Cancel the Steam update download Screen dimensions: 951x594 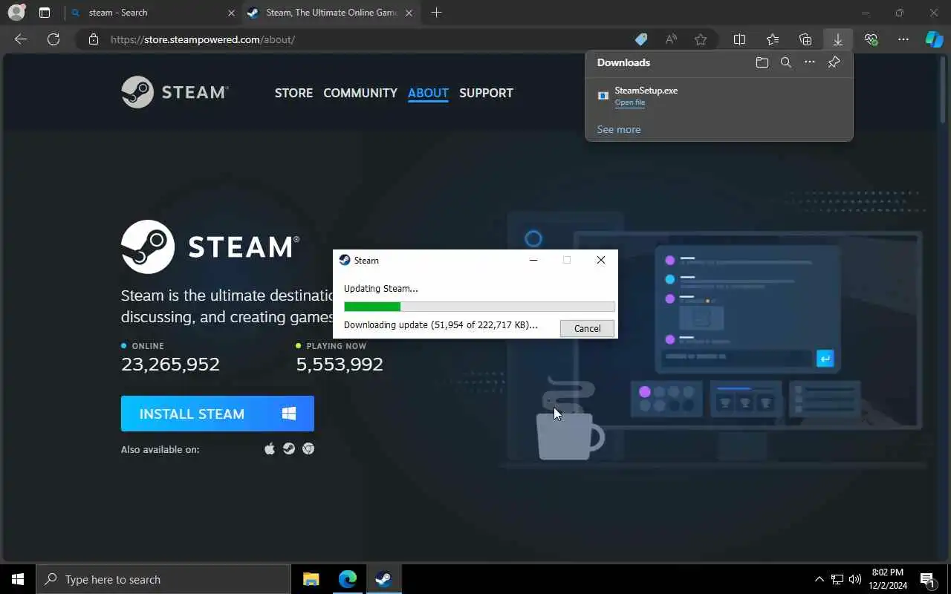coord(587,328)
